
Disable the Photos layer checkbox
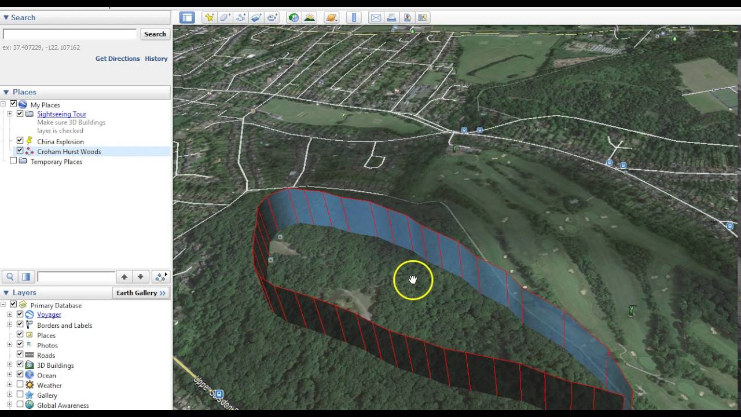click(20, 345)
